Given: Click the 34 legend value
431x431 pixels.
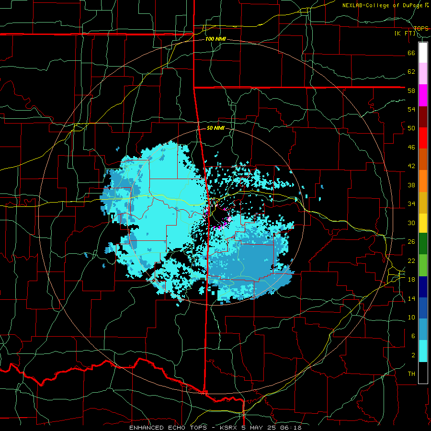Looking at the screenshot, I should coord(411,204).
